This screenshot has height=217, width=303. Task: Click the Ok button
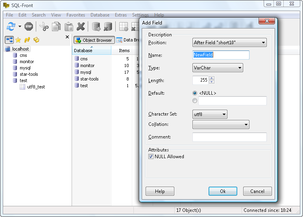[x=223, y=191]
